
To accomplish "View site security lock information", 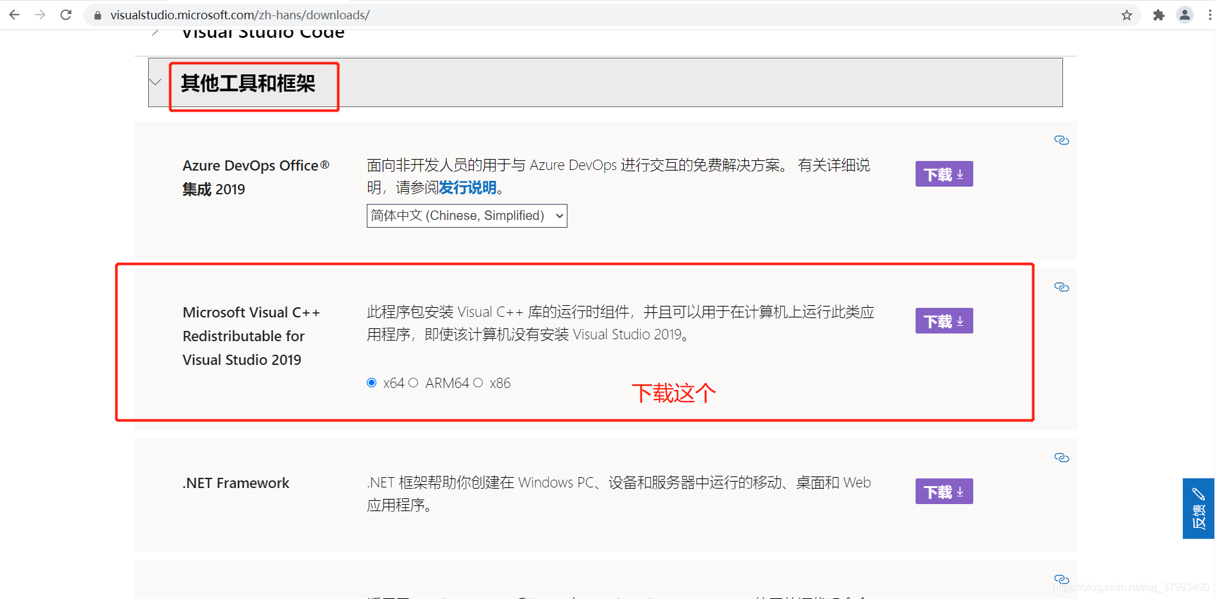I will [x=97, y=15].
